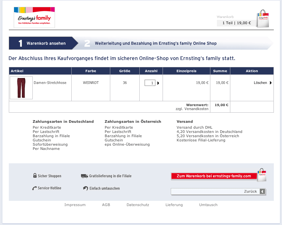
Task: Click the phone Service-Hotline icon
Action: pos(34,188)
